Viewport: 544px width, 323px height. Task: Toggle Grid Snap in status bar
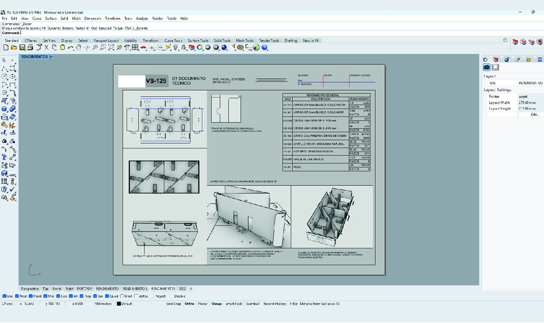173,304
